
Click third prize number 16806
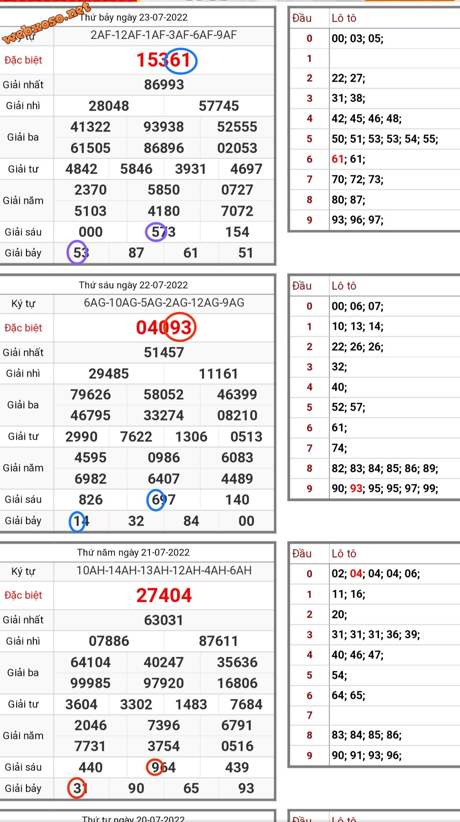[237, 683]
